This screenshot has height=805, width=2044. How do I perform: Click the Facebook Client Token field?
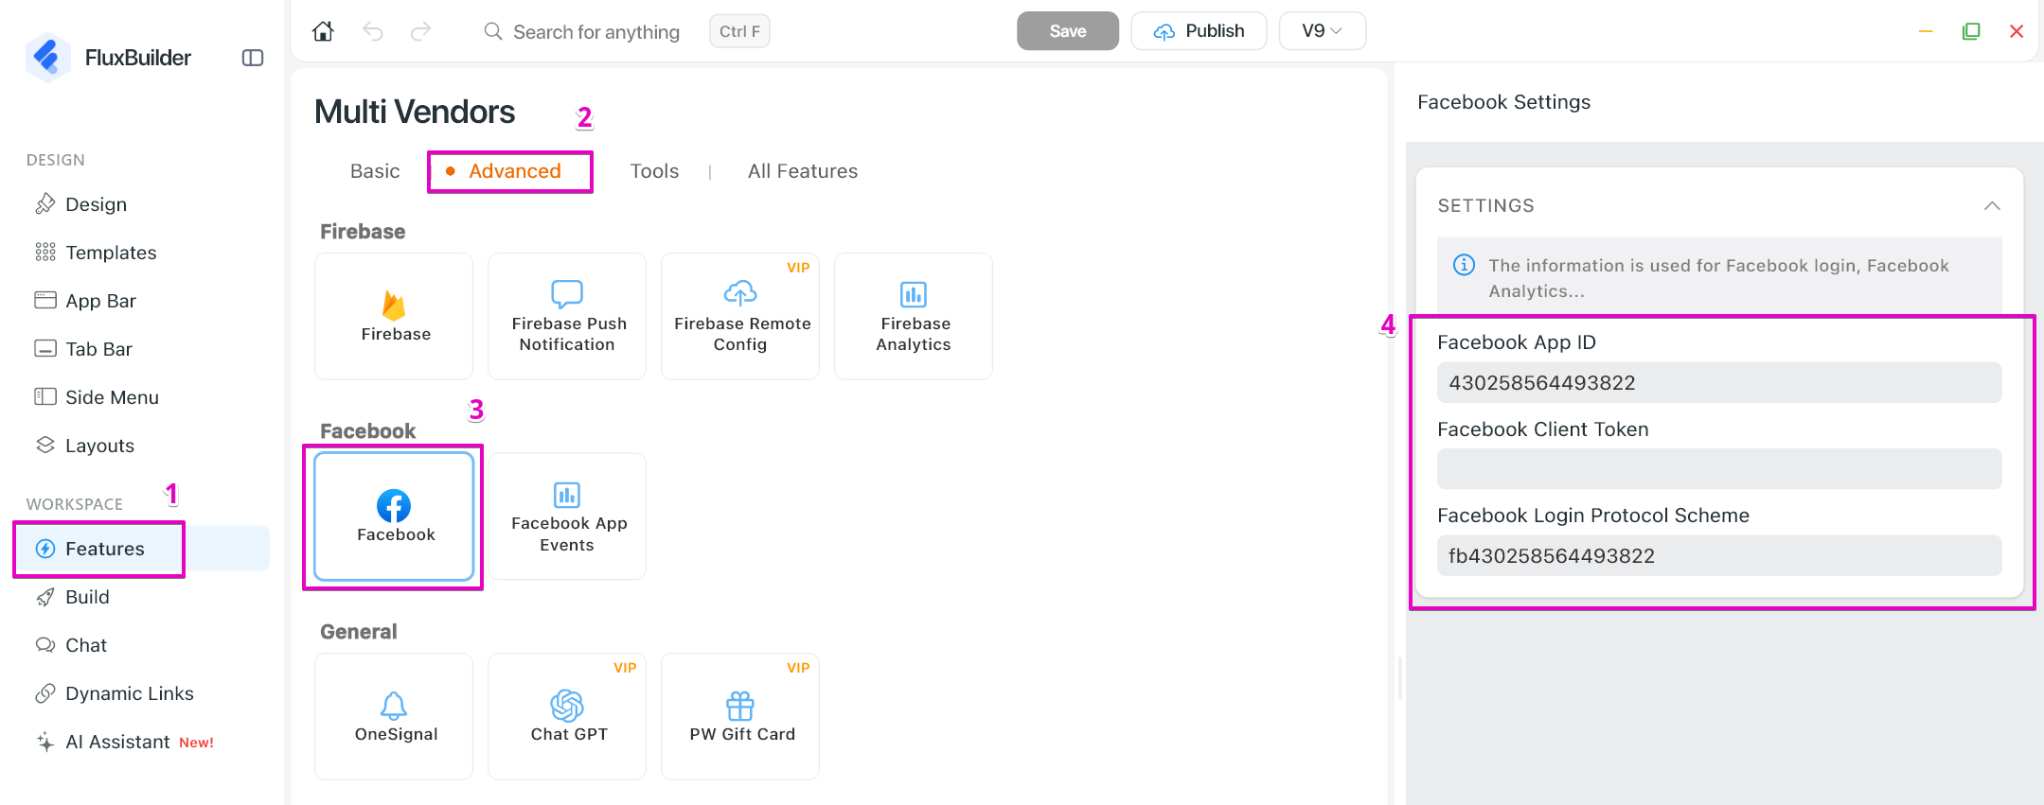tap(1719, 469)
